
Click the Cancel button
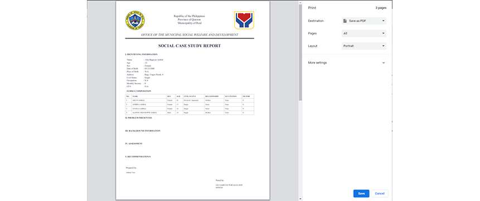coord(380,193)
